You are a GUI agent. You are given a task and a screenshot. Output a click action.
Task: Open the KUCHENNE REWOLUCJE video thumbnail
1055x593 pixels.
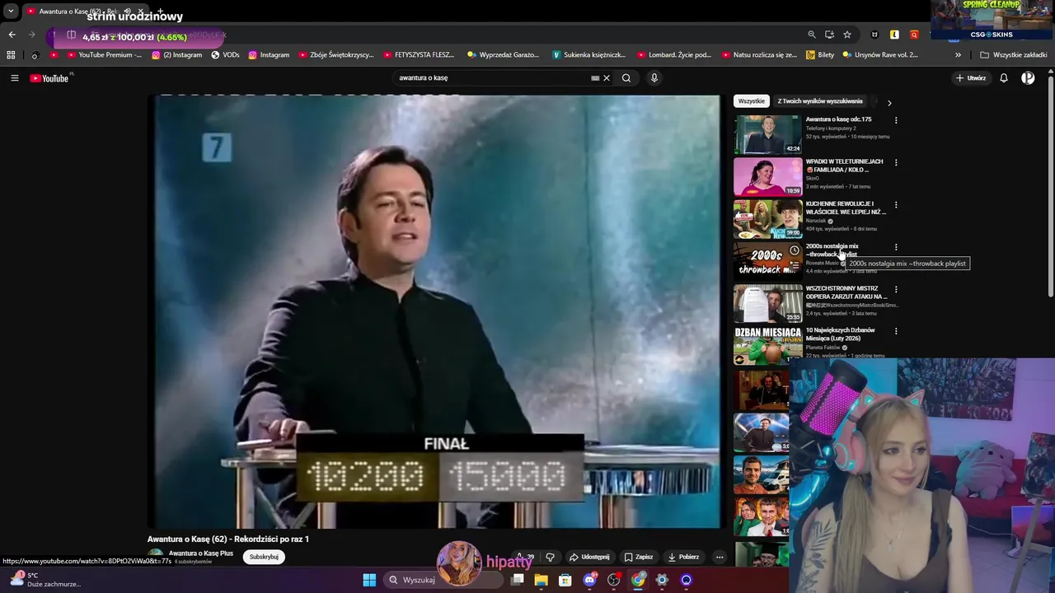[x=767, y=219]
